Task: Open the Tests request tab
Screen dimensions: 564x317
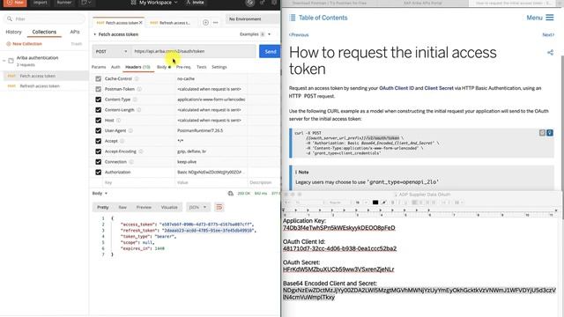Action: [x=202, y=67]
